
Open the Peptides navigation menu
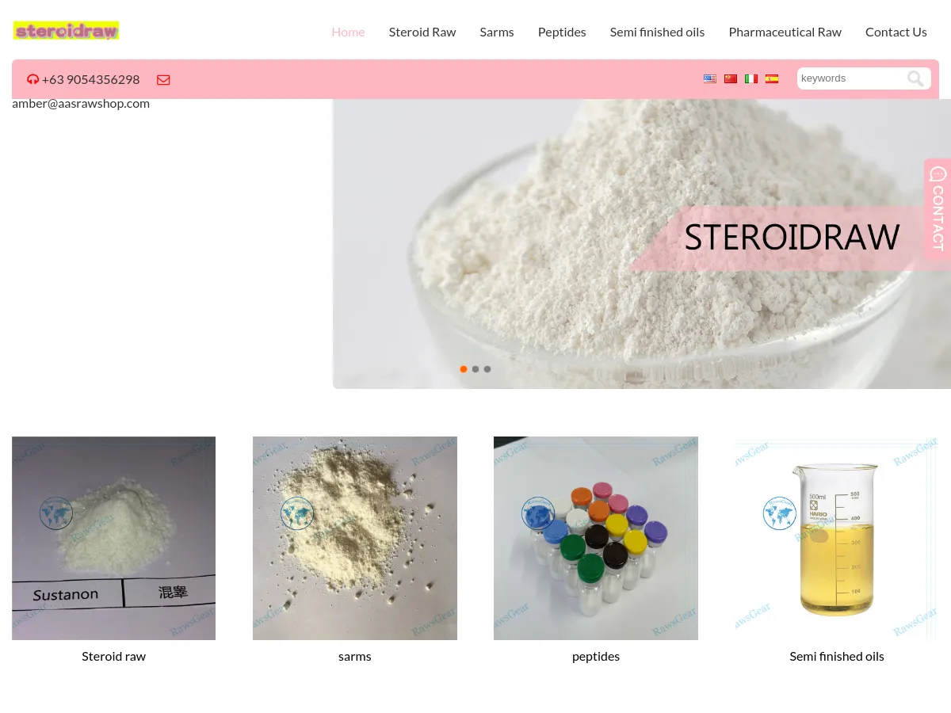click(x=562, y=32)
